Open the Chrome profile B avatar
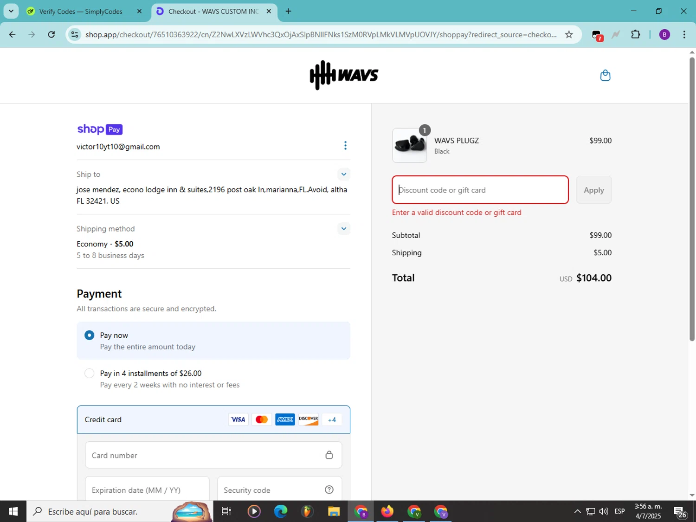The image size is (696, 522). [x=664, y=34]
